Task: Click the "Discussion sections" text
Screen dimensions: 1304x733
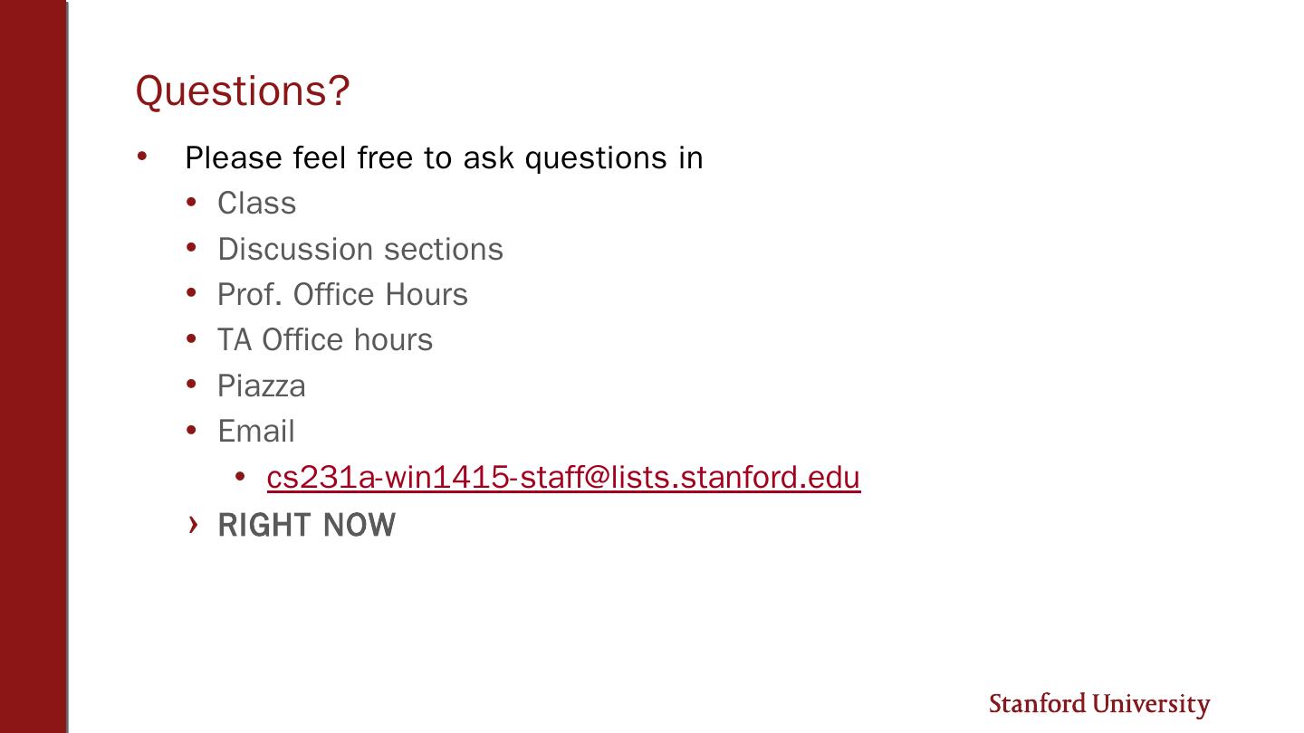Action: tap(360, 249)
